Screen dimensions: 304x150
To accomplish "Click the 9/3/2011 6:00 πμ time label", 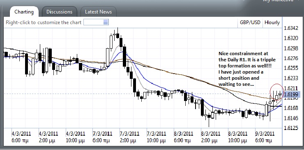I will pyautogui.click(x=265, y=137).
